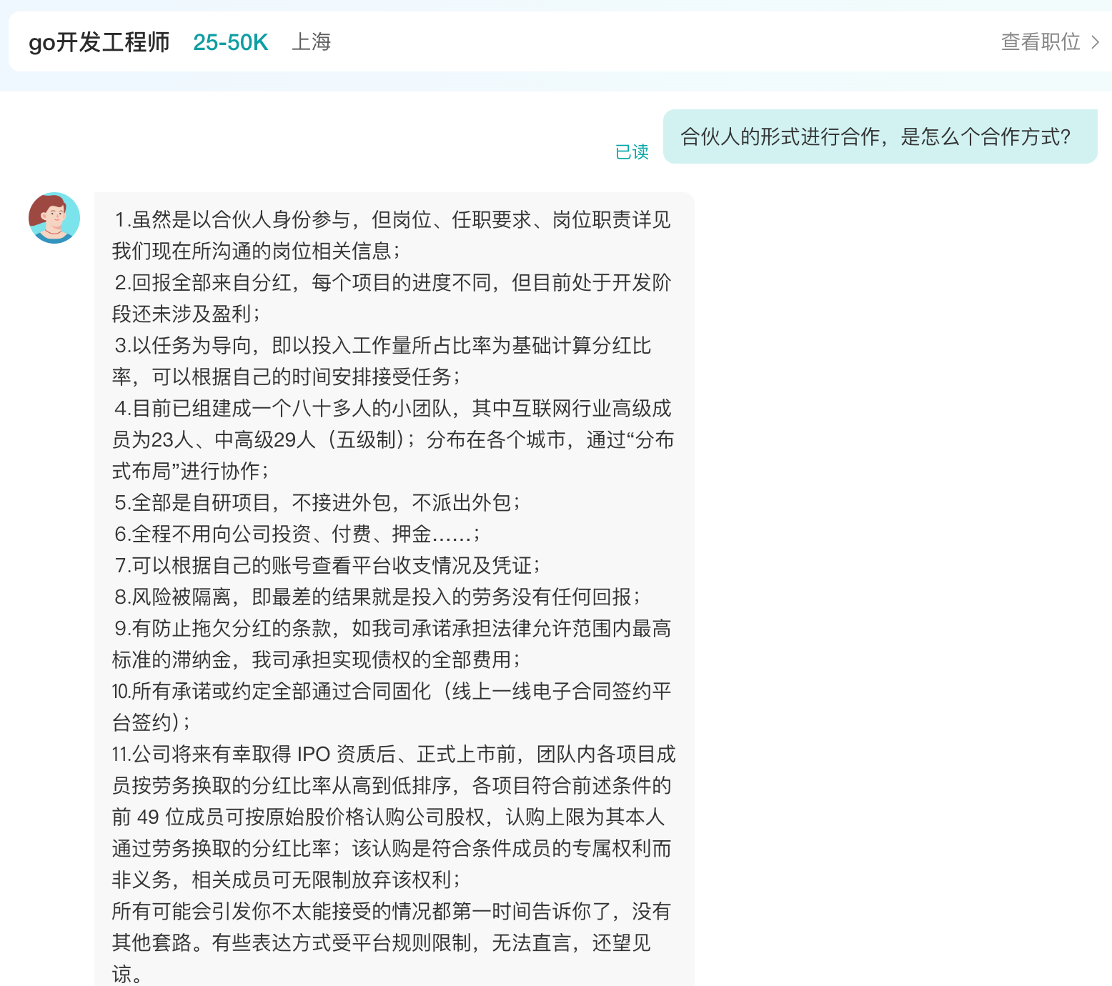The image size is (1112, 986).
Task: Click item 9 about 防止拖欠分红
Action: 392,644
